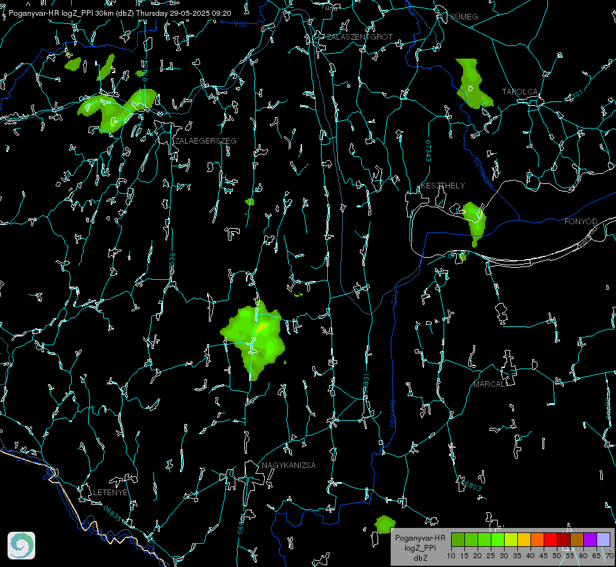Select the yellow-green 30-35 dBZ legend swatch
Screen dimensions: 616x567
(511, 539)
